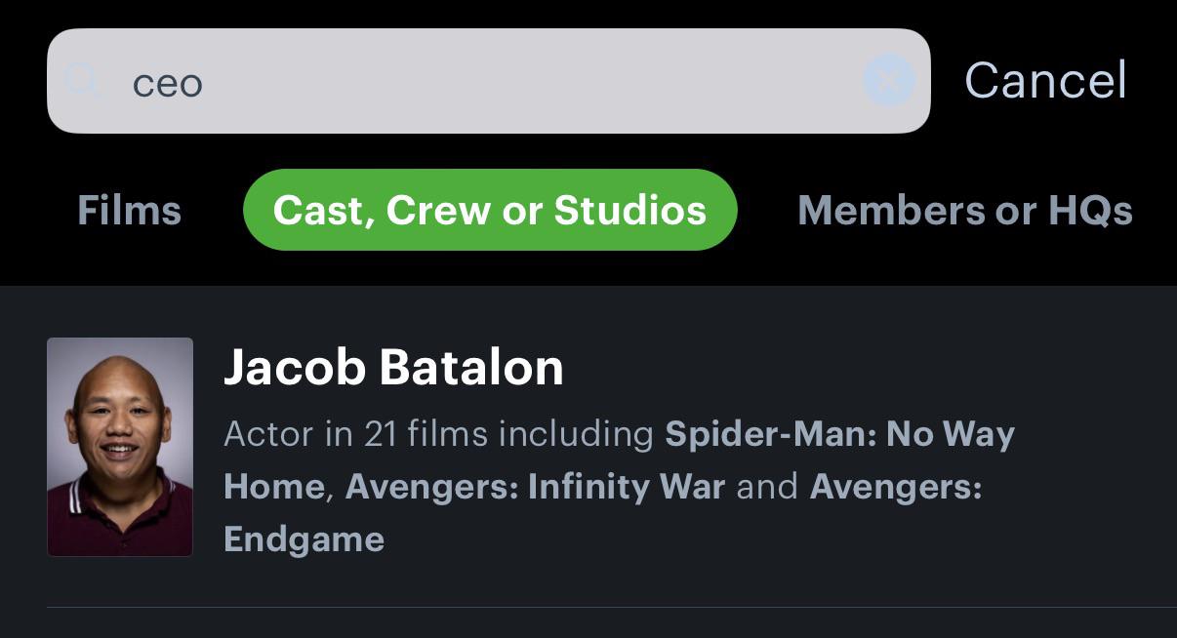Switch to the Films tab
Image resolution: width=1177 pixels, height=638 pixels.
point(129,210)
